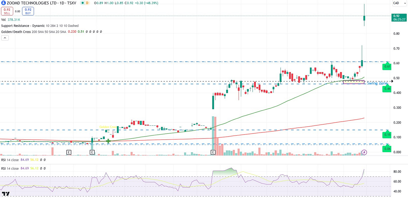This screenshot has width=408, height=198.
Task: Click the open value O0.89
Action: [x=99, y=3]
